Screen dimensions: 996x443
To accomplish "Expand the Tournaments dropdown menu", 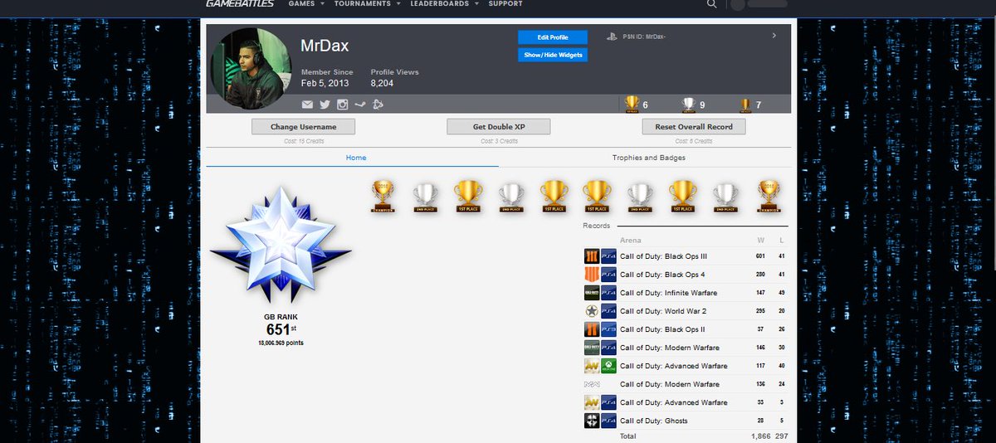I will click(x=367, y=4).
